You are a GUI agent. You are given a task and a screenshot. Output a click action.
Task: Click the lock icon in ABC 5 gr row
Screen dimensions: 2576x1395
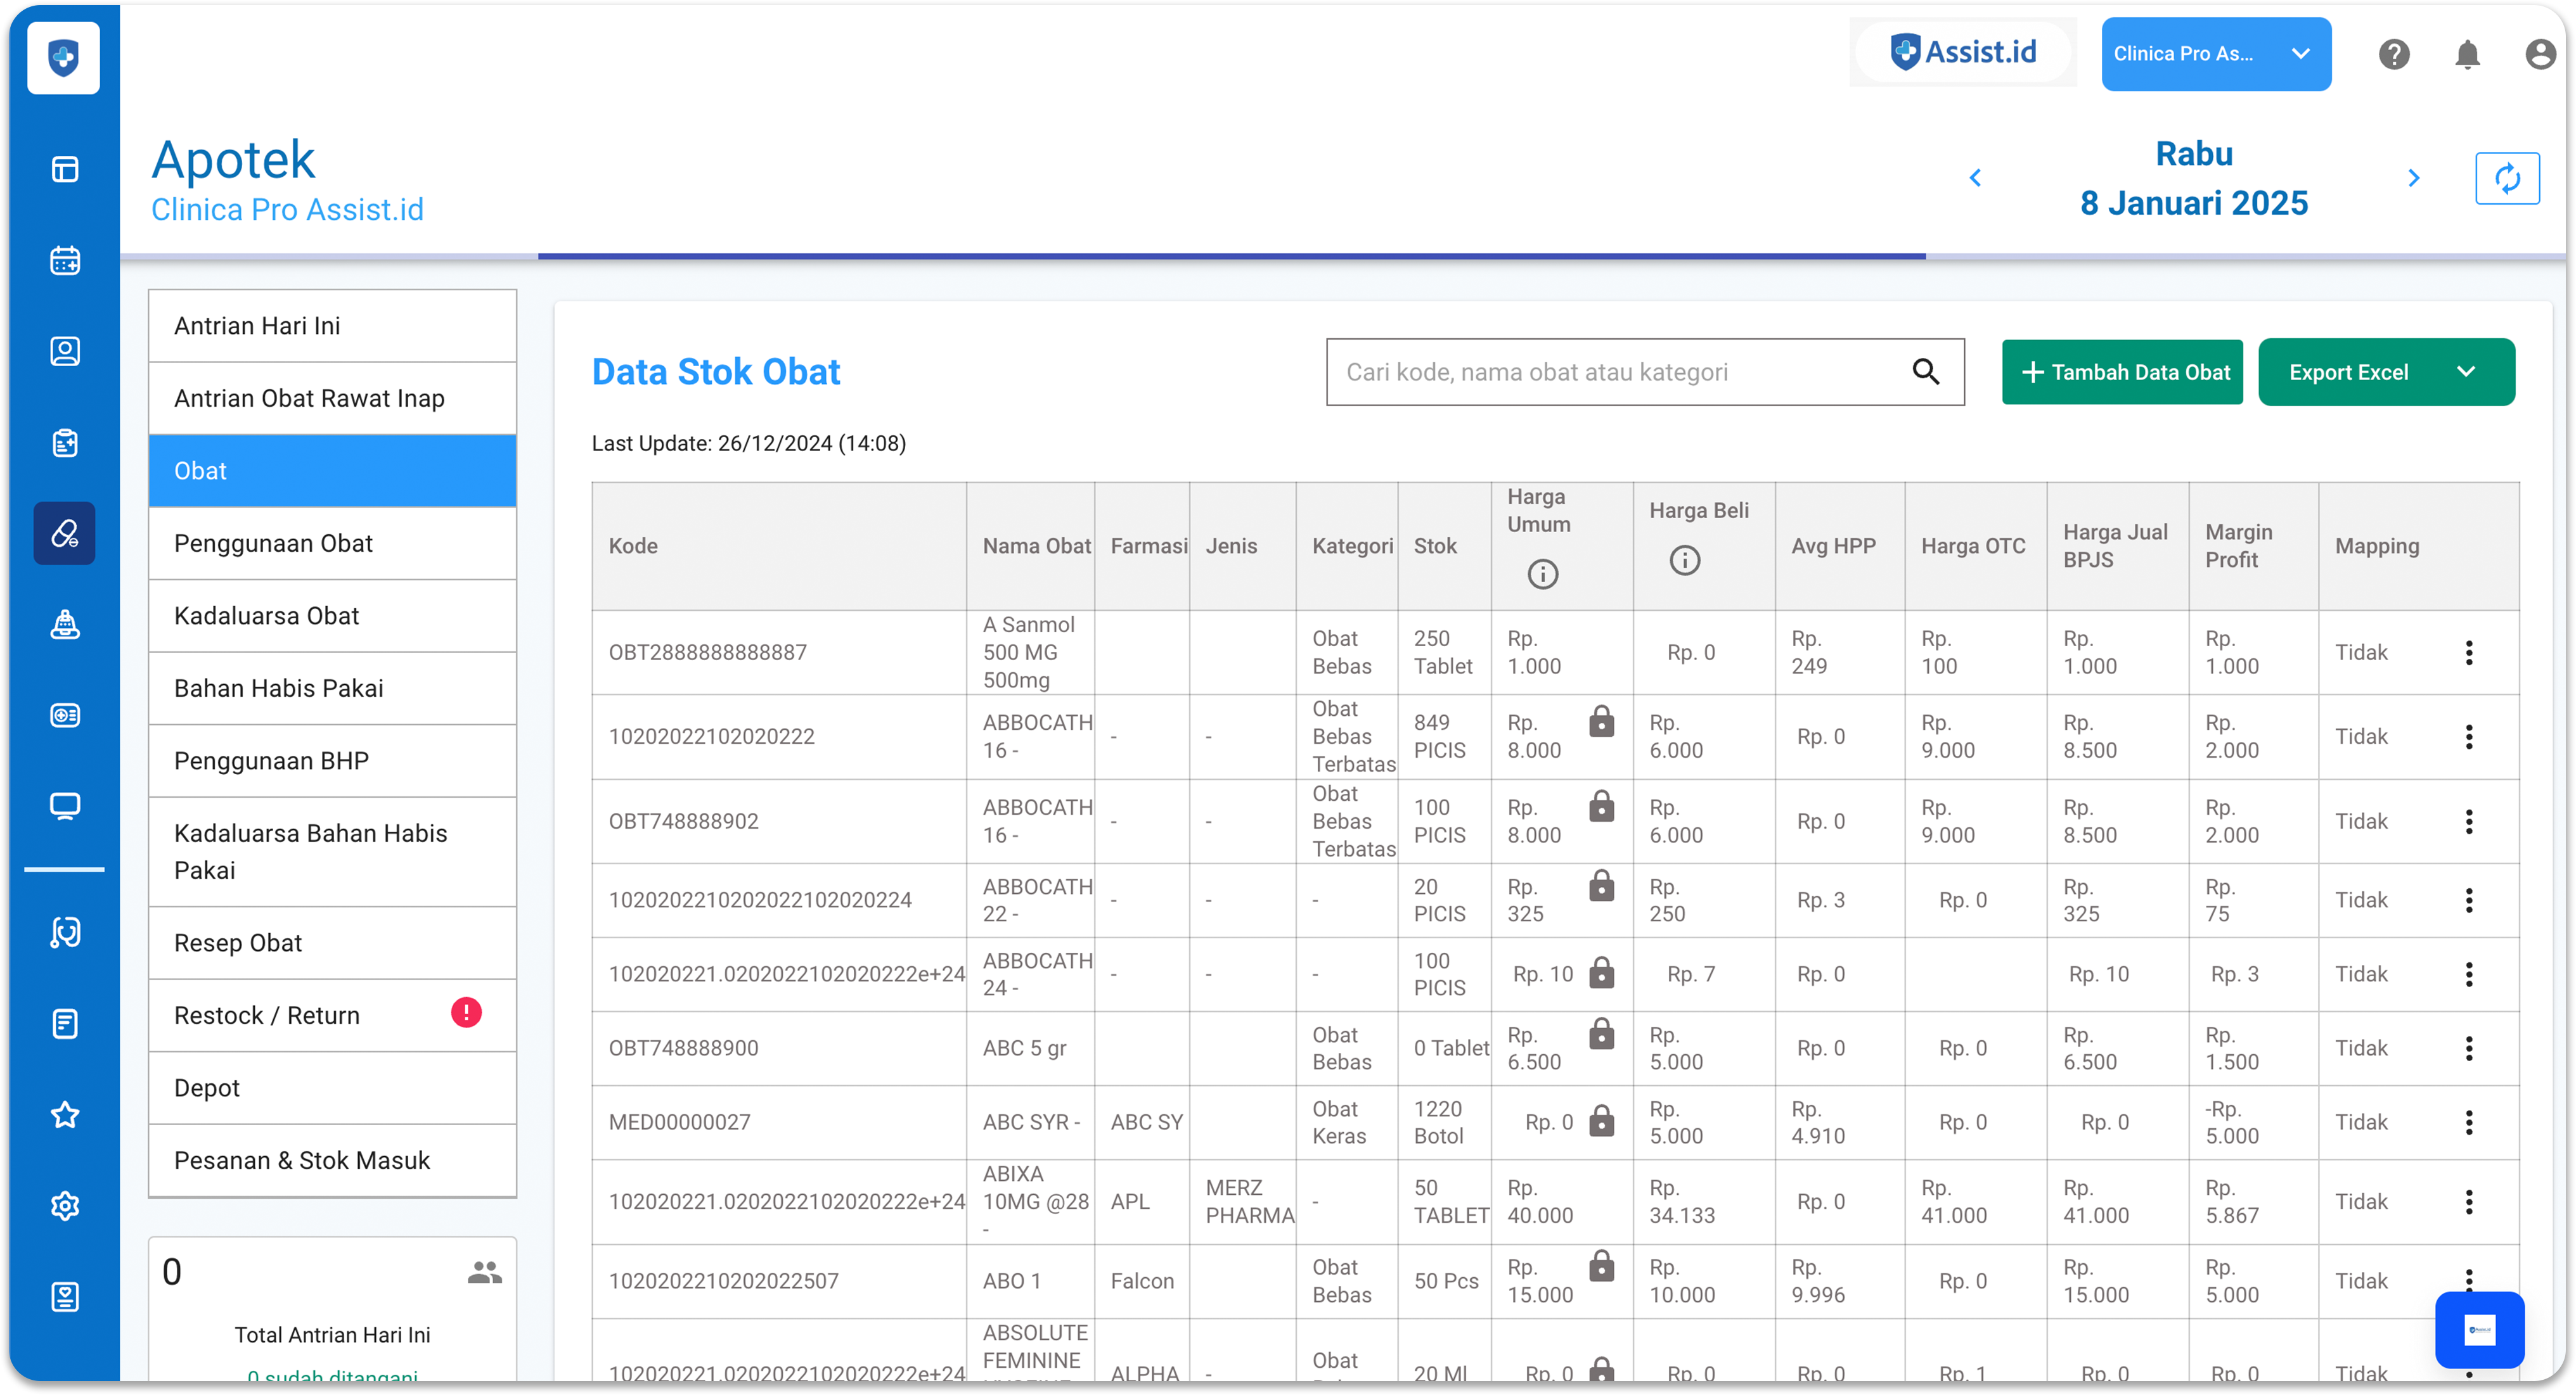tap(1602, 1033)
